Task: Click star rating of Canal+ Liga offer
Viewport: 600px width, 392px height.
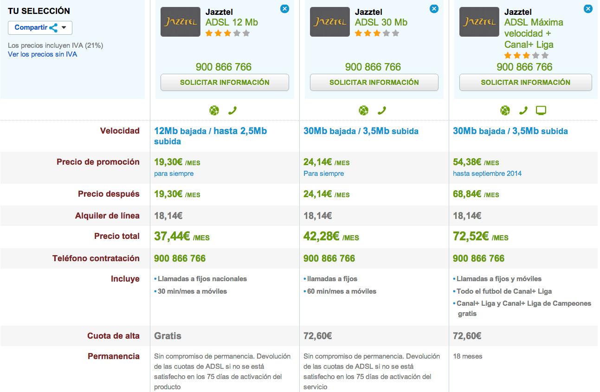Action: point(526,56)
